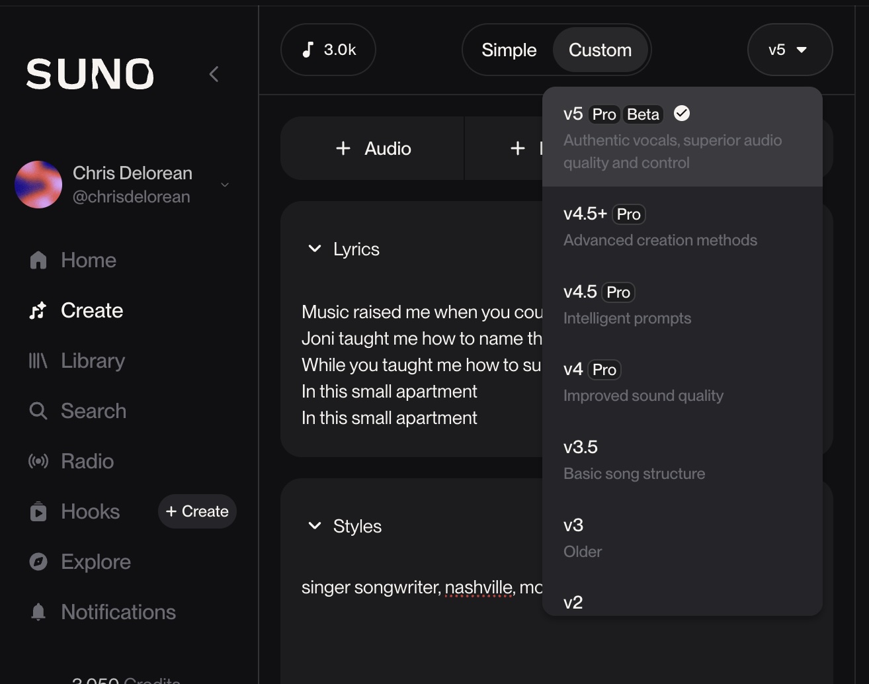Click the Home house icon
Viewport: 869px width, 684px height.
38,260
